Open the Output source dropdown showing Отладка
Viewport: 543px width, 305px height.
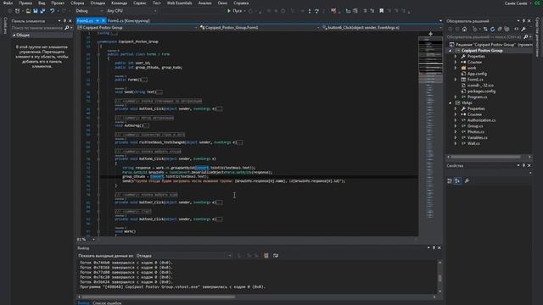coord(184,256)
